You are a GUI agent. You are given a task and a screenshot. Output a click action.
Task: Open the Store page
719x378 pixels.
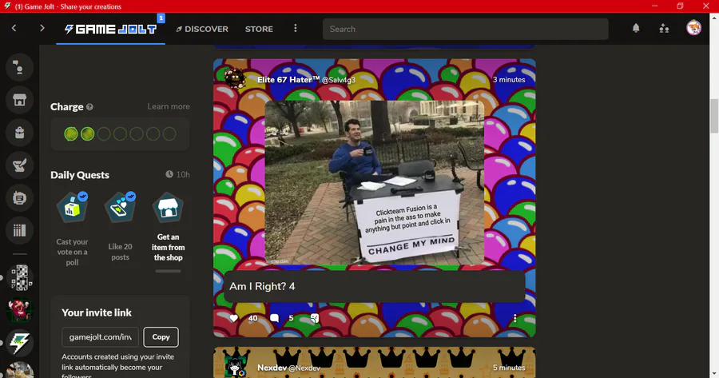pyautogui.click(x=259, y=29)
